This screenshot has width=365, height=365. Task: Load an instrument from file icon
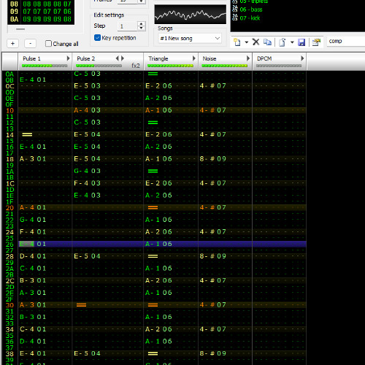tap(283, 42)
